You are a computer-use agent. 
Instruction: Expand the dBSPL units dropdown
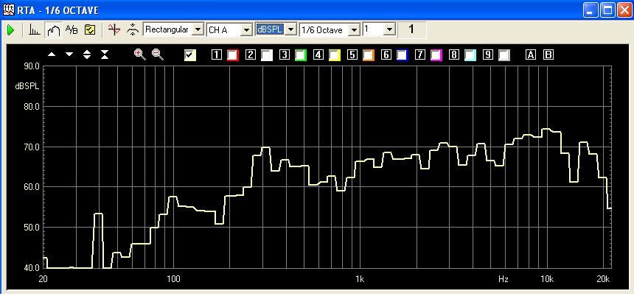(x=290, y=29)
